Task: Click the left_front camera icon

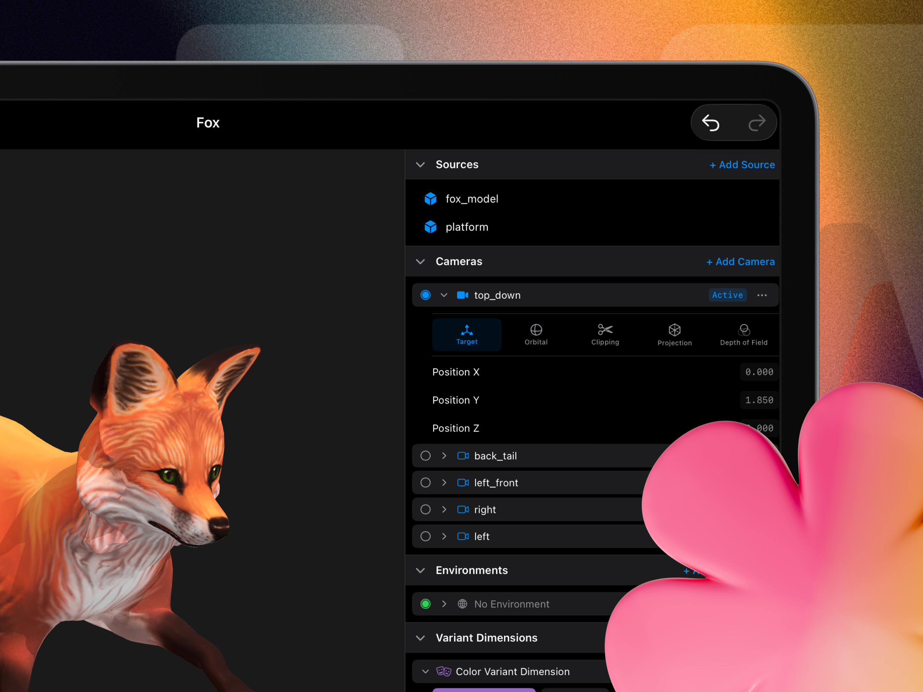Action: pyautogui.click(x=463, y=483)
